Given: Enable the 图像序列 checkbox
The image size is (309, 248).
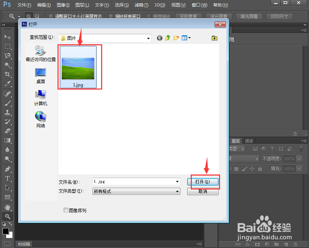Looking at the screenshot, I should pyautogui.click(x=66, y=210).
